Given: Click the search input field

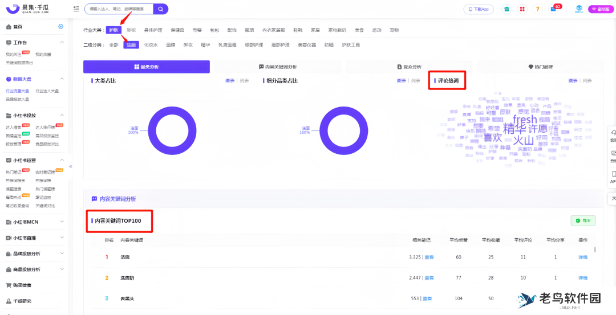Looking at the screenshot, I should (118, 9).
